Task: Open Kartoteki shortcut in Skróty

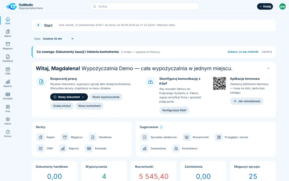Action: pos(96,148)
